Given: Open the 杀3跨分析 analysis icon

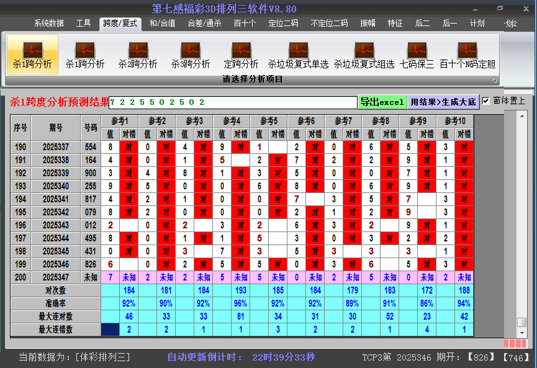Looking at the screenshot, I should tap(191, 54).
